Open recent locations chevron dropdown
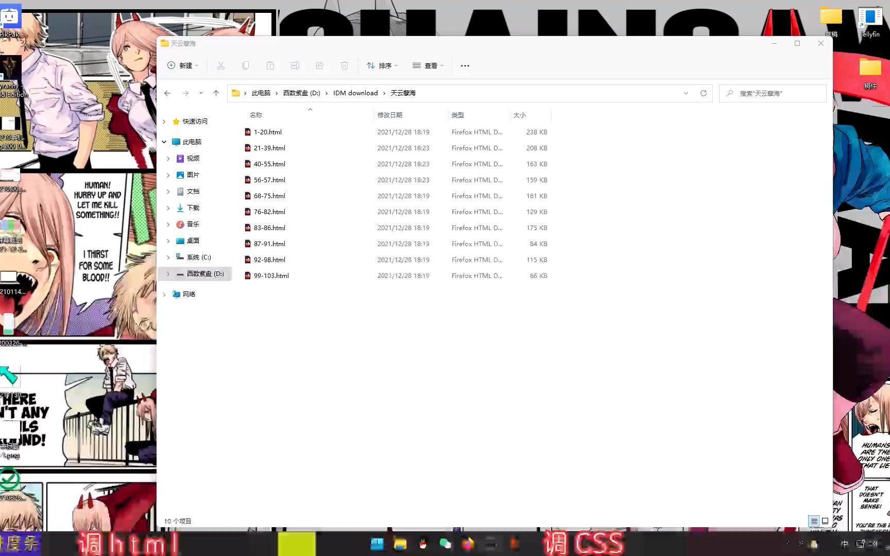The width and height of the screenshot is (890, 556). coord(201,93)
